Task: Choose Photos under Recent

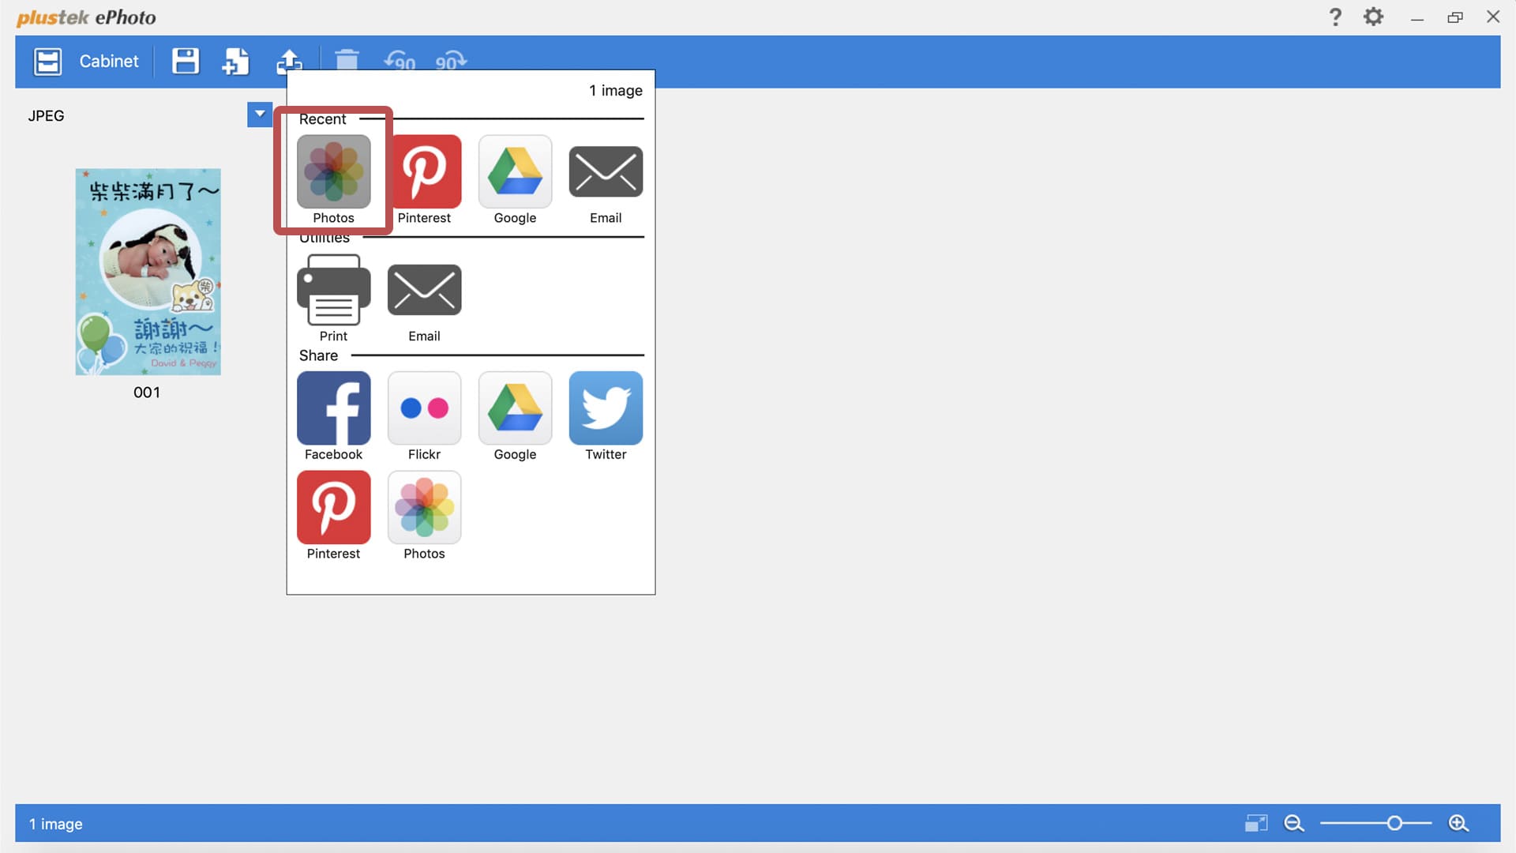Action: point(333,179)
